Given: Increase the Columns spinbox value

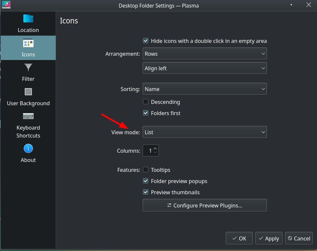Looking at the screenshot, I should (x=155, y=148).
